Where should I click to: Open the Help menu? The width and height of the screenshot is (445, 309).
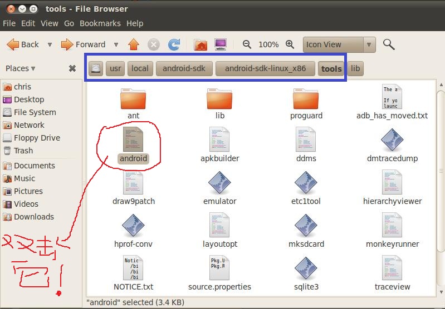point(135,23)
